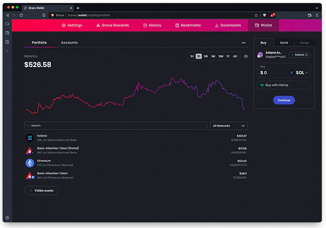
Task: Set chart range to 1M
Action: [x=213, y=56]
